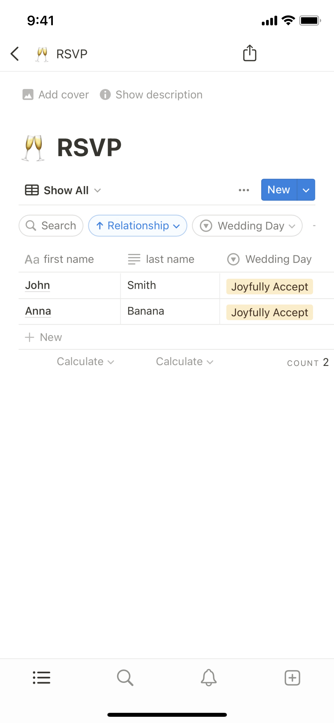Click the champagne glasses page icon

pos(33,148)
